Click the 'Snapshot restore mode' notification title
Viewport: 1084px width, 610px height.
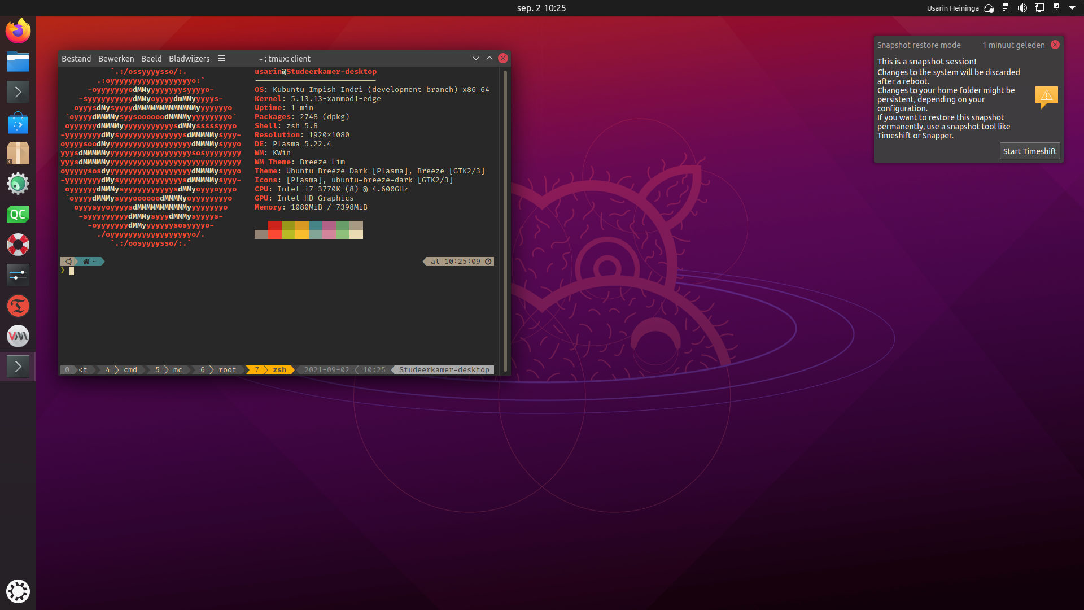[919, 45]
